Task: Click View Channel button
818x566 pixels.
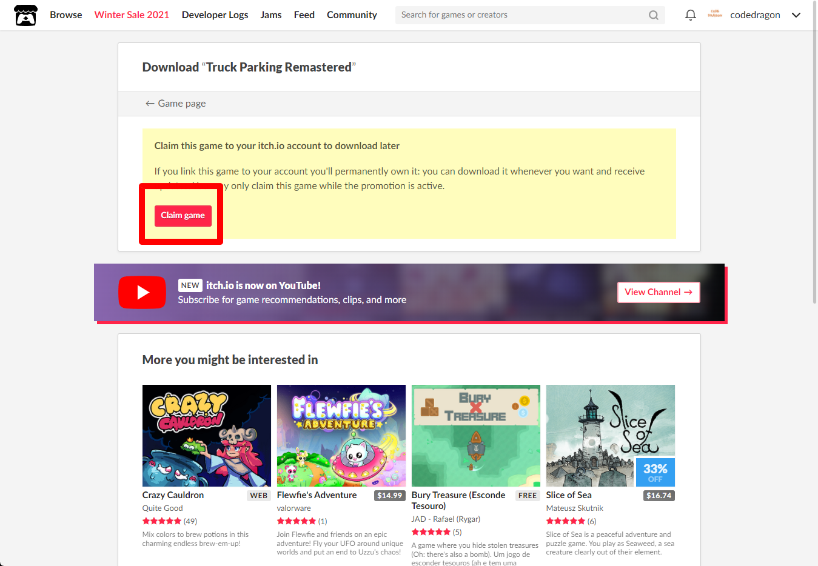Action: click(x=659, y=292)
